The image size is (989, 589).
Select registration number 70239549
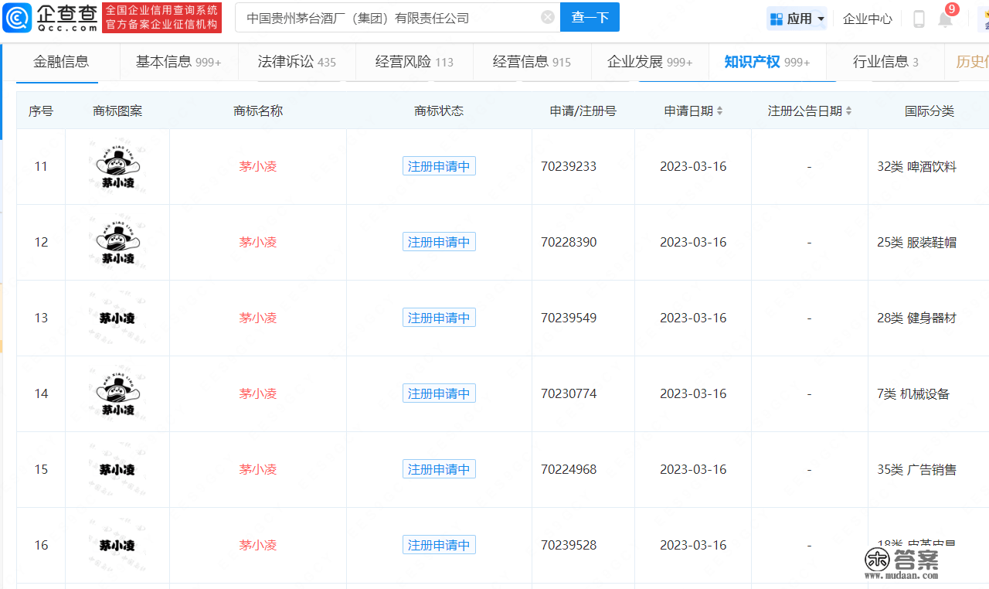(569, 318)
